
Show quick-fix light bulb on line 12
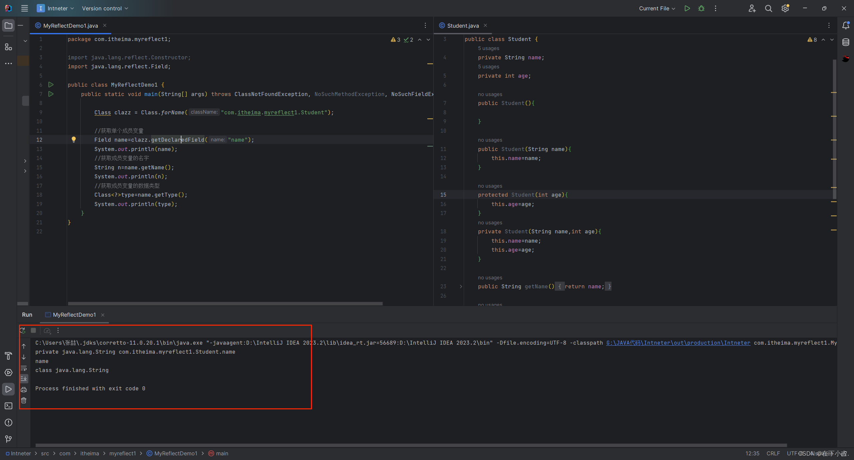74,139
